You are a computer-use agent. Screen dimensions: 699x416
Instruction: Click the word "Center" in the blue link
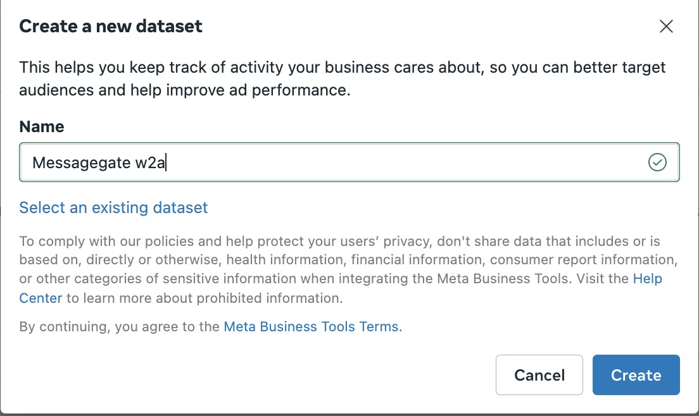[x=41, y=298]
